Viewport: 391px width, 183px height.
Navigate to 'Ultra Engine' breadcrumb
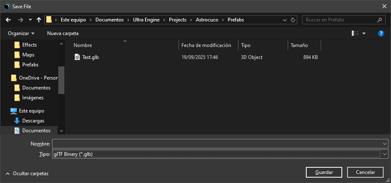click(146, 20)
